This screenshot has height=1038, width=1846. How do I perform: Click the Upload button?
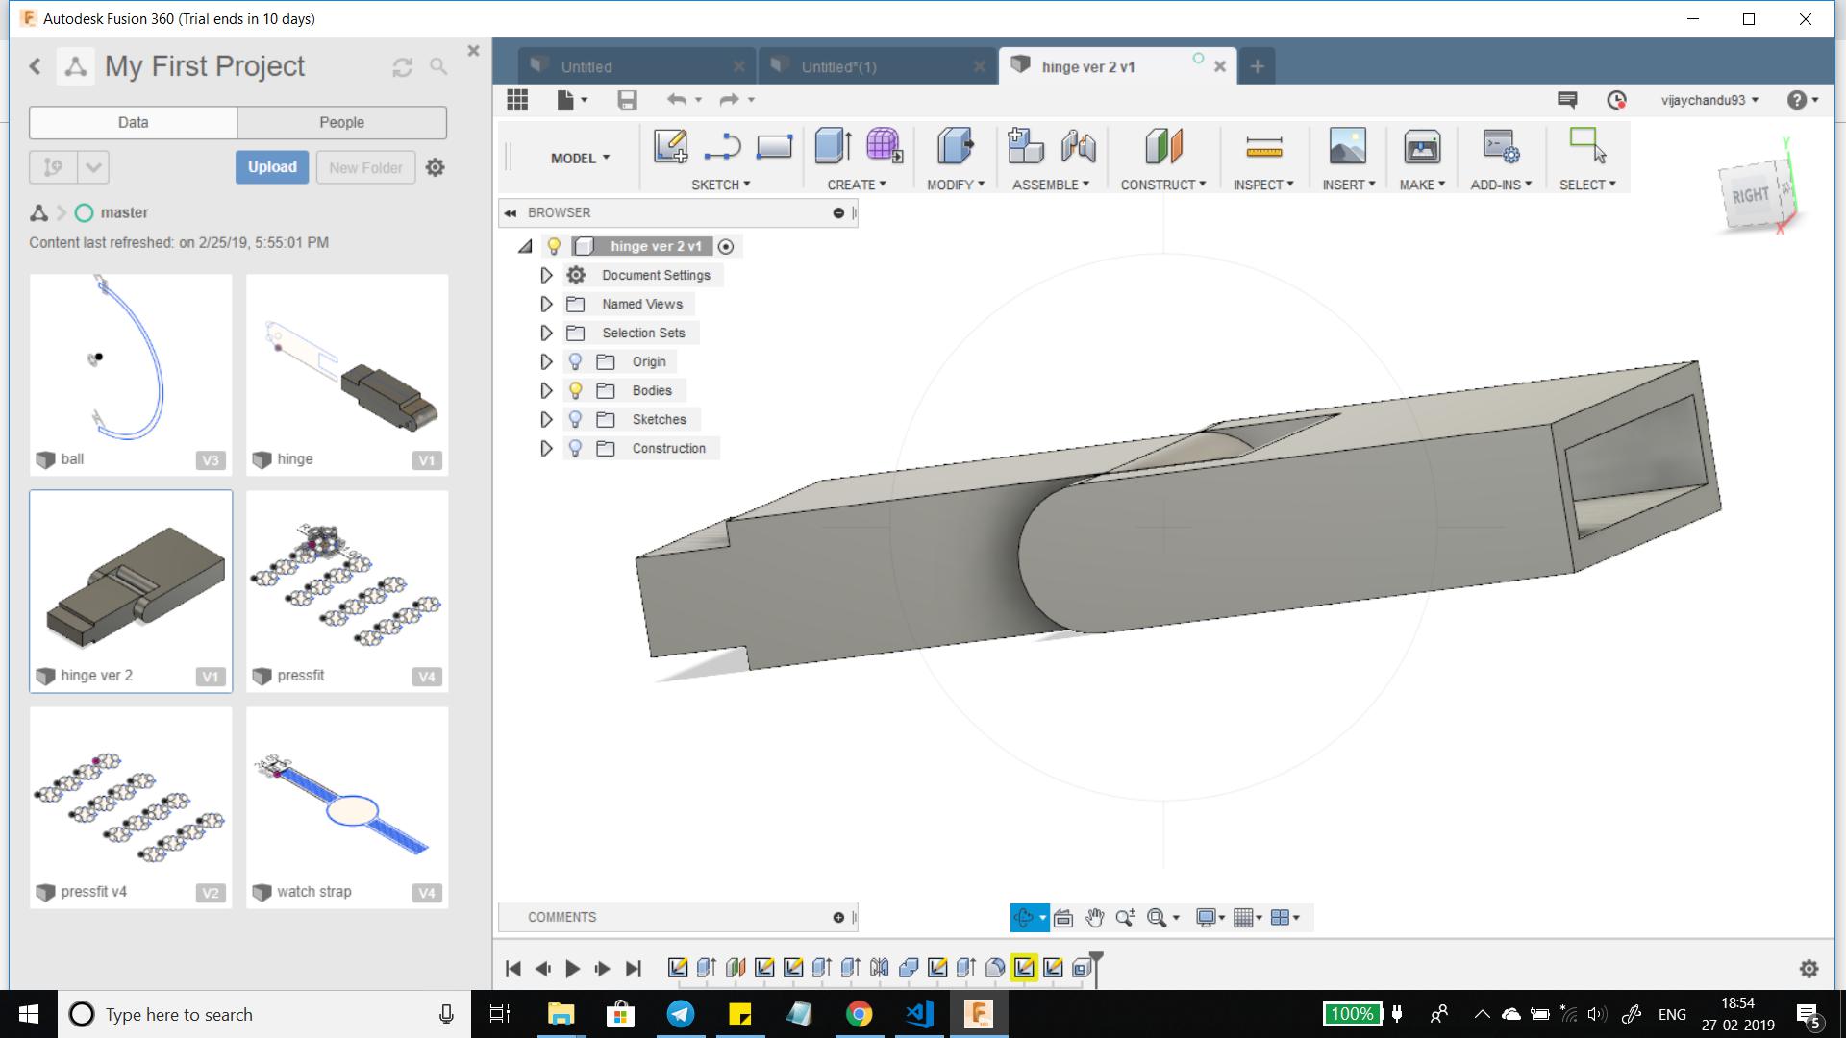272,167
